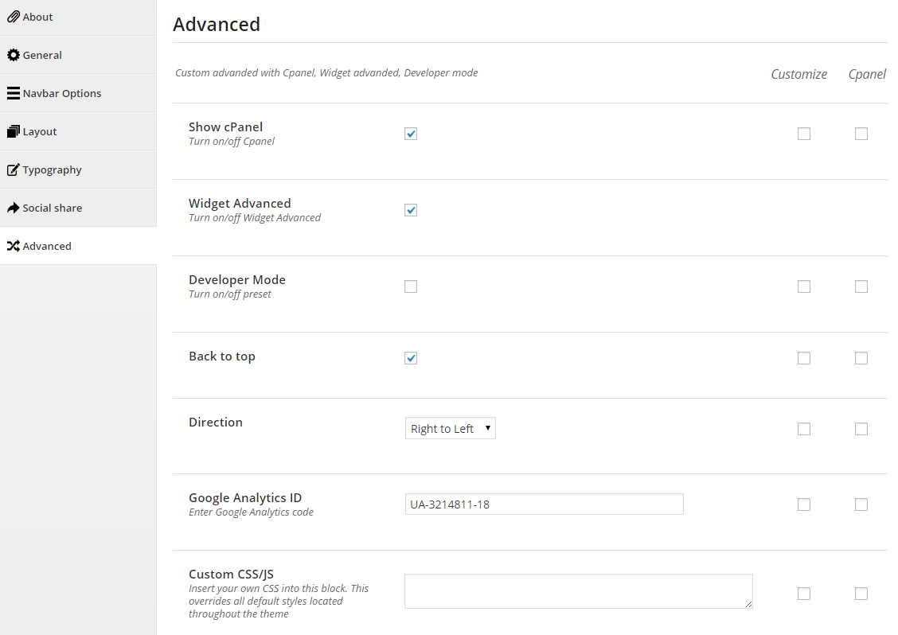Disable the Widget Advanced checkbox
Viewport: 898px width, 635px height.
pyautogui.click(x=411, y=210)
